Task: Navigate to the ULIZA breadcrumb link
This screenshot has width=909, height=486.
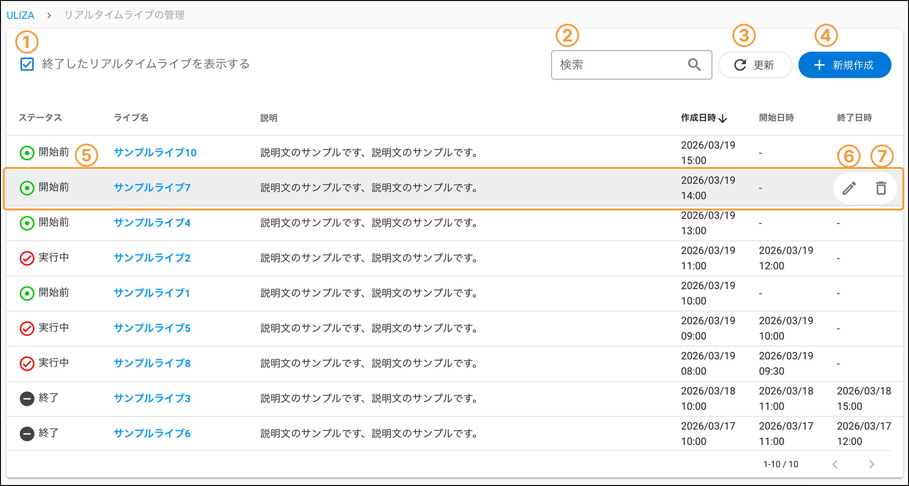Action: pyautogui.click(x=20, y=15)
